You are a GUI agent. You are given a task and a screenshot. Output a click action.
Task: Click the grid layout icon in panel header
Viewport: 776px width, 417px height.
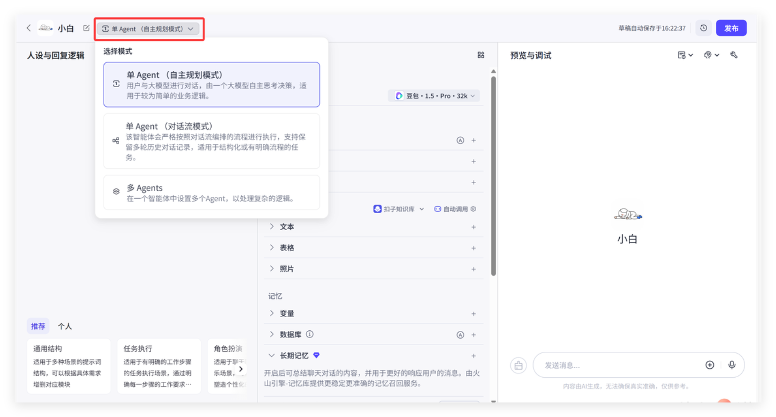(x=481, y=55)
